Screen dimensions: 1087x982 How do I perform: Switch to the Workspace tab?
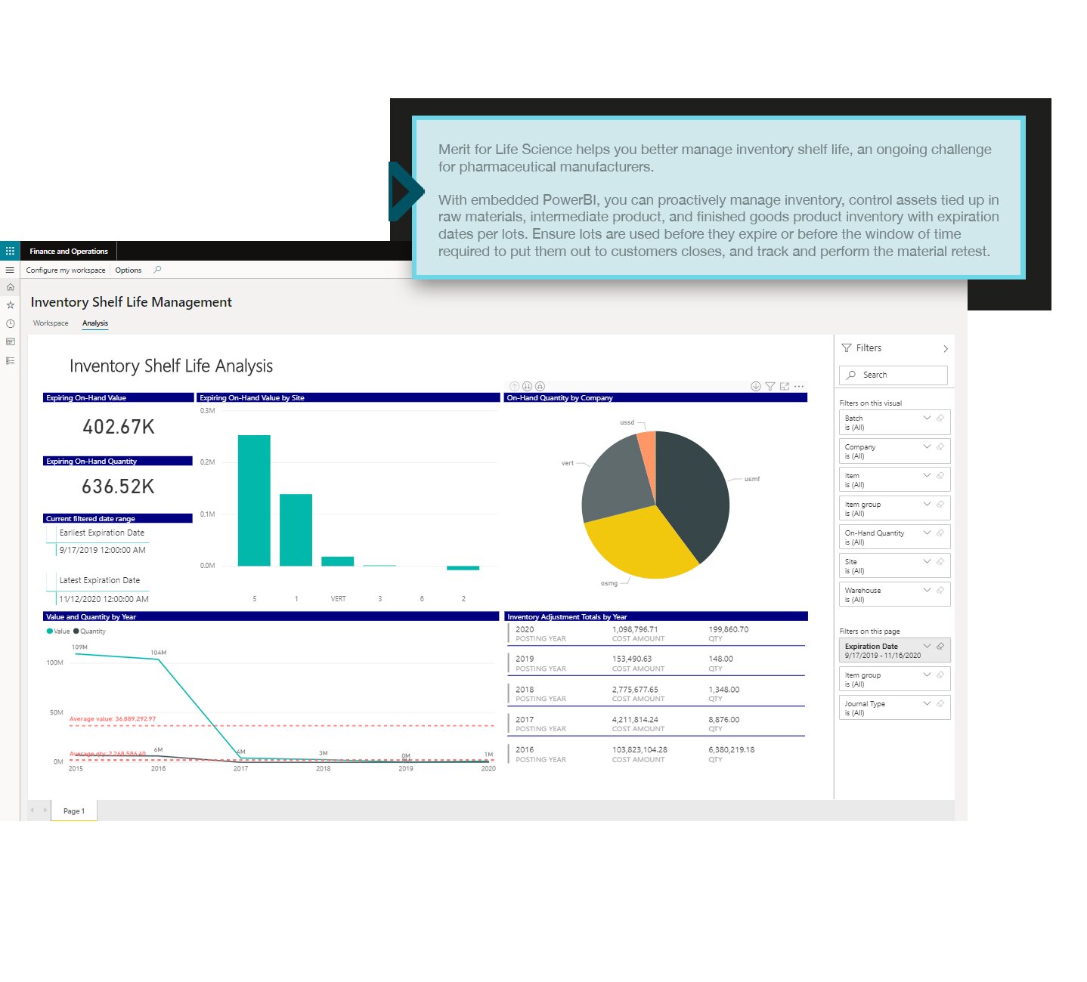point(51,323)
